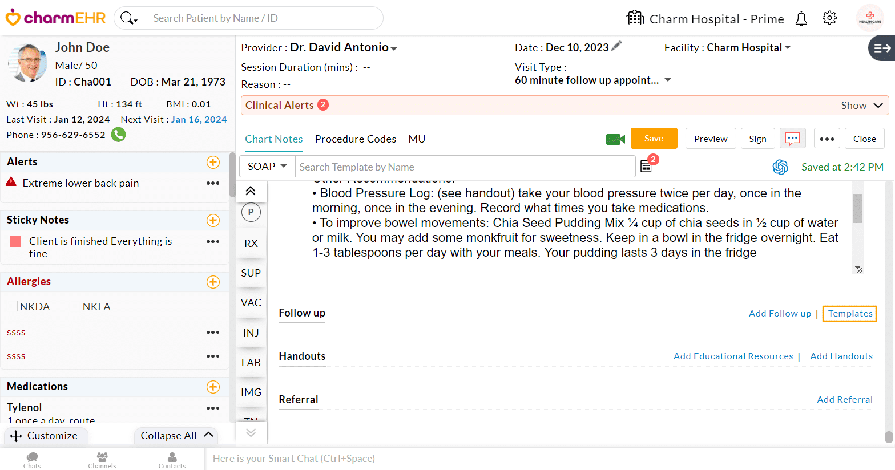Open the SOAP template type dropdown

(x=267, y=167)
